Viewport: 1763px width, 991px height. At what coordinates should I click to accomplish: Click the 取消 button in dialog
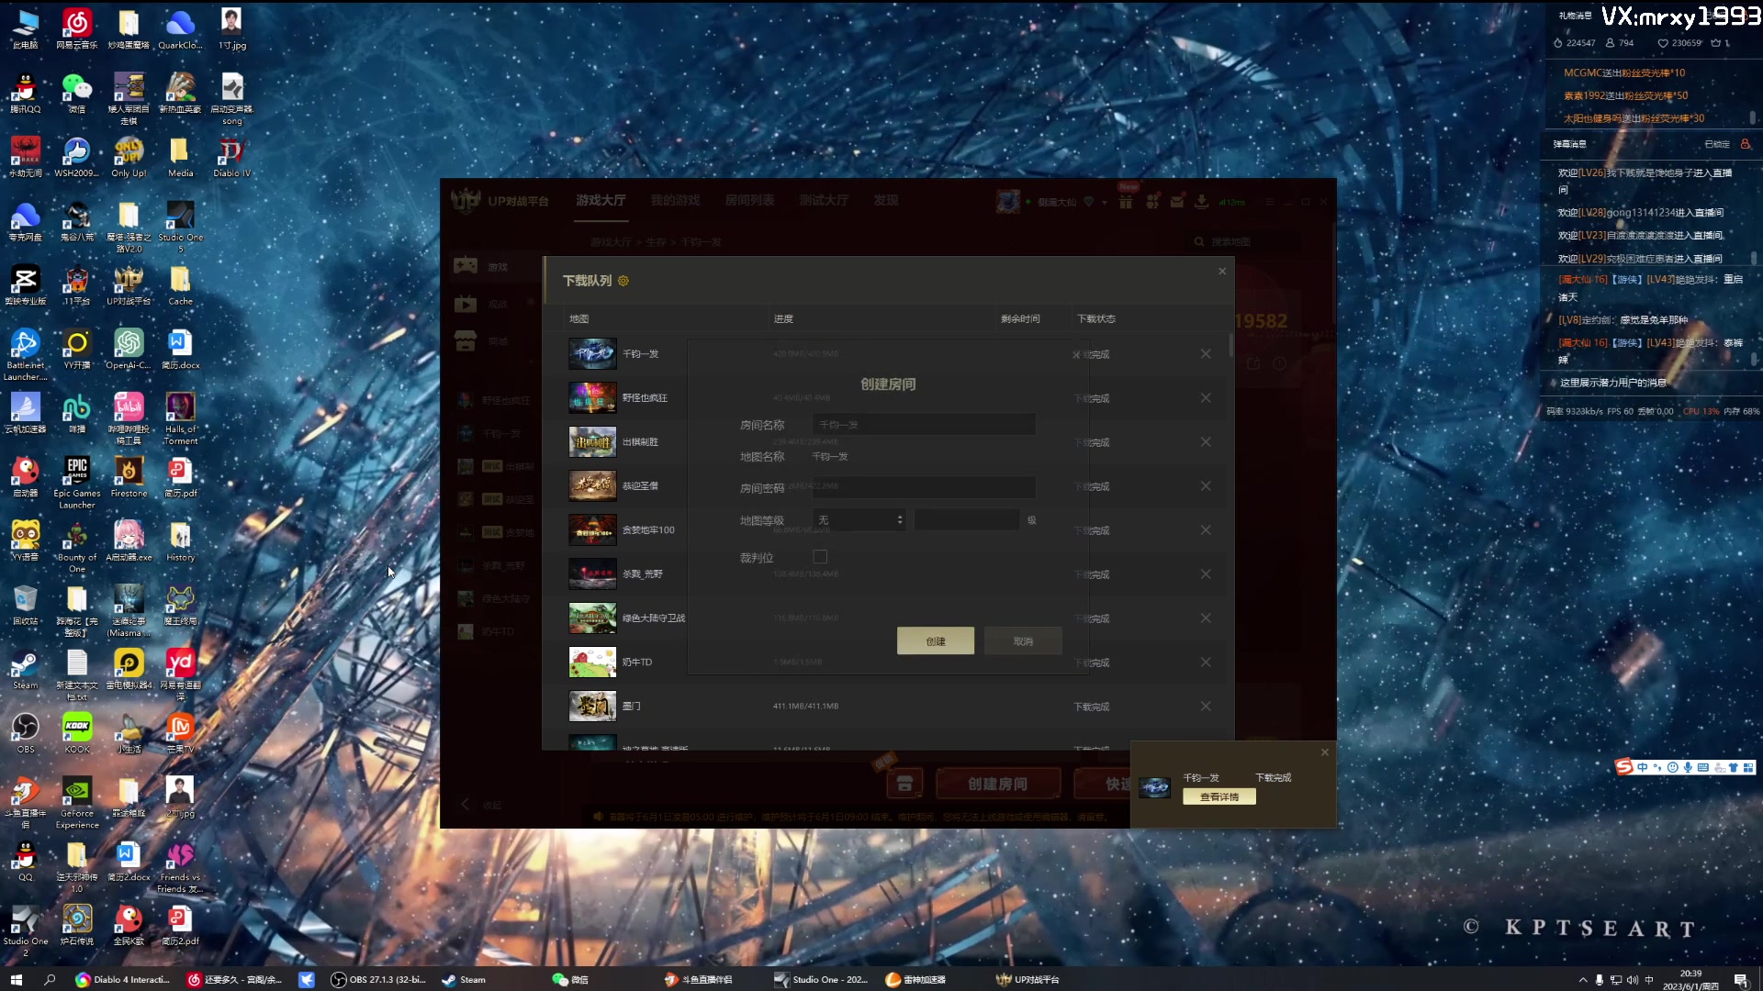point(1021,640)
